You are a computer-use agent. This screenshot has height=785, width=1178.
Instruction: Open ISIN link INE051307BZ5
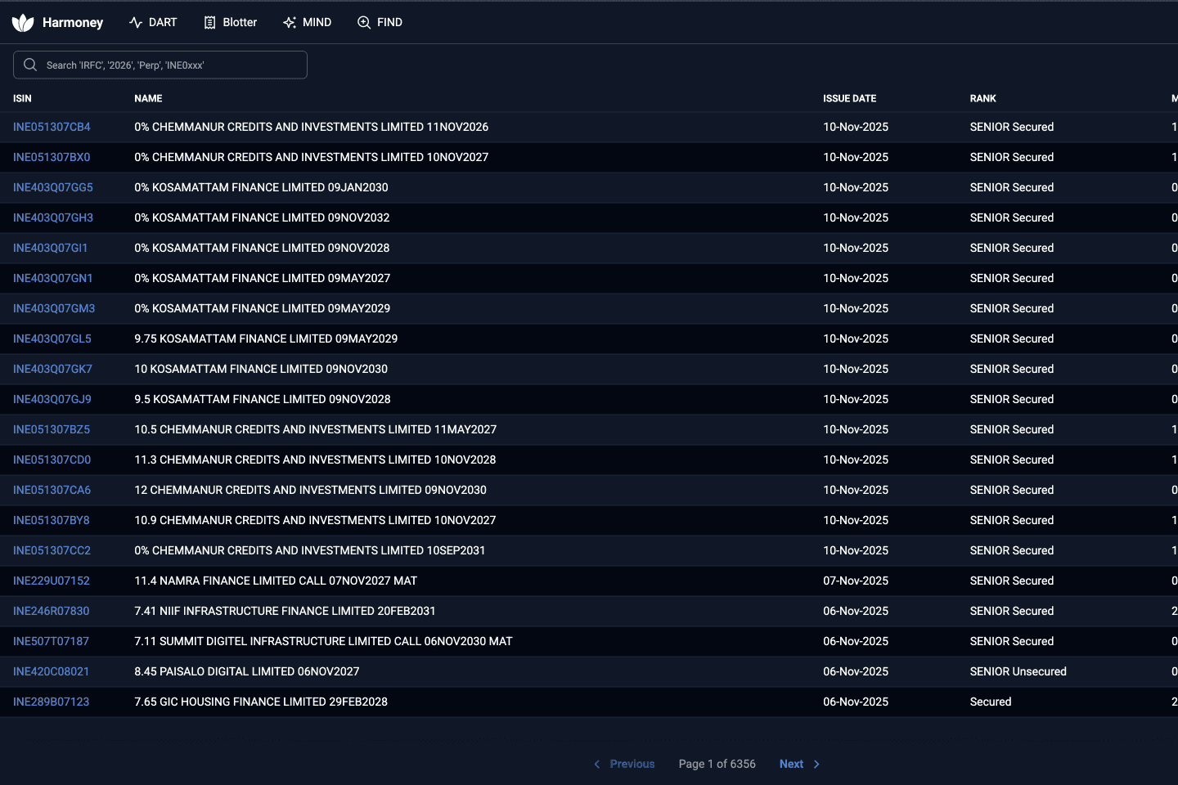click(52, 429)
